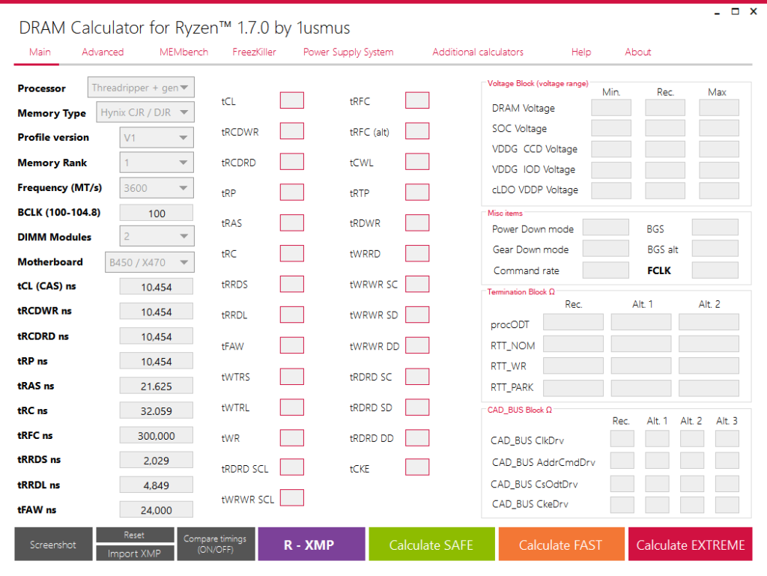Open Additional calculators tab
The height and width of the screenshot is (576, 767).
tap(477, 52)
